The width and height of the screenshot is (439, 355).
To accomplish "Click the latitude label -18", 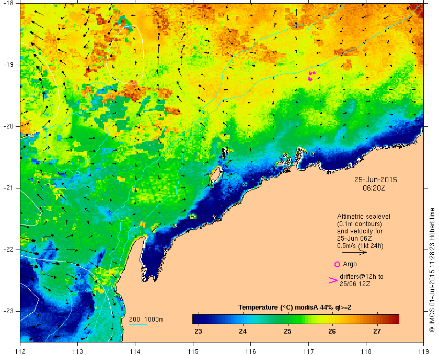I will click(x=8, y=3).
